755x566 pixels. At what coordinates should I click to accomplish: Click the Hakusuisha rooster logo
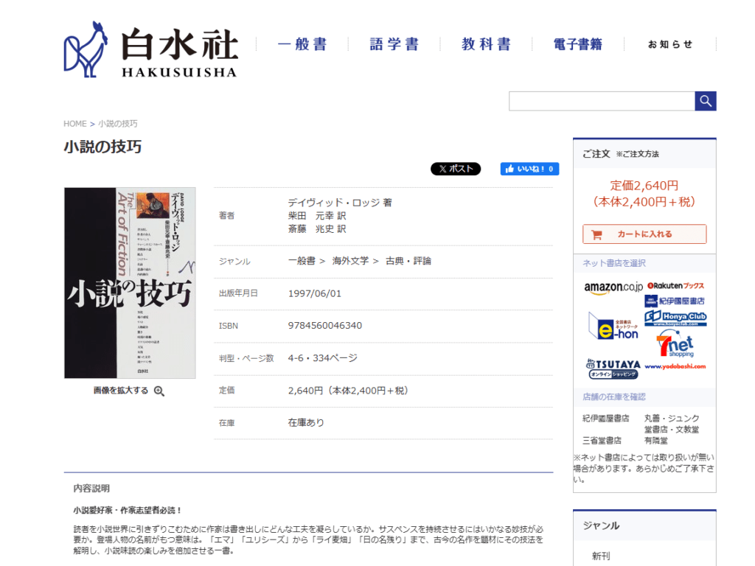(86, 49)
